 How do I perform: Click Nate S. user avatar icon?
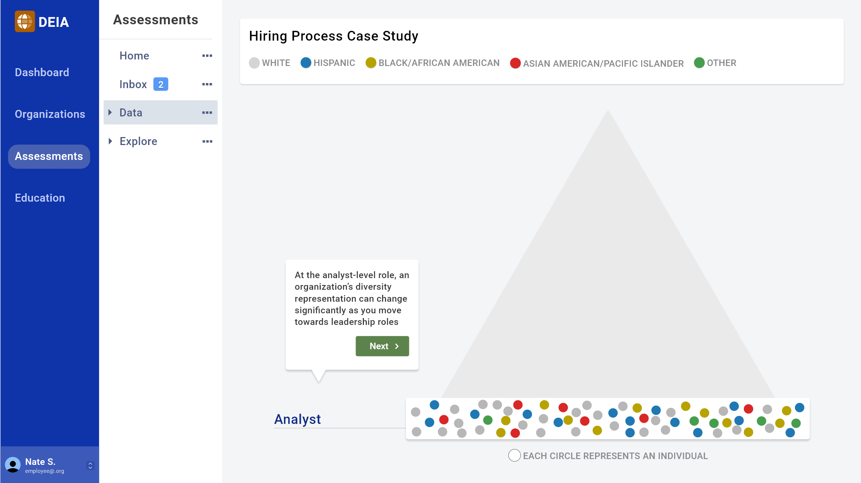13,465
